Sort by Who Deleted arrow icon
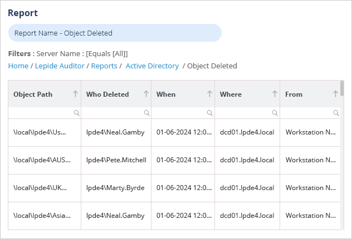Image resolution: width=352 pixels, height=239 pixels. click(x=146, y=94)
